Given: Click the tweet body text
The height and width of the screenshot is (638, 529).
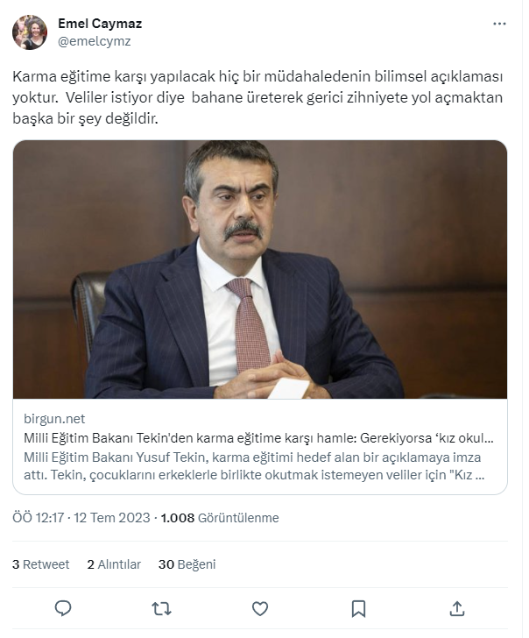Looking at the screenshot, I should click(257, 97).
